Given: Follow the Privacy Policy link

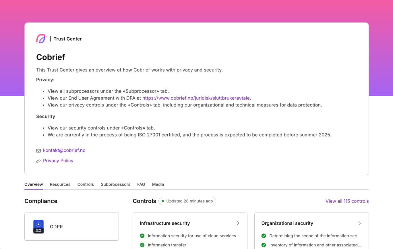Looking at the screenshot, I should click(x=58, y=161).
